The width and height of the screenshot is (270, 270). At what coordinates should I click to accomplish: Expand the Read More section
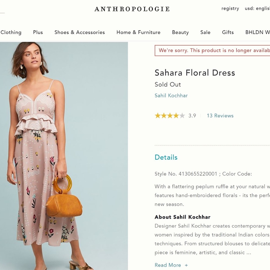click(171, 265)
